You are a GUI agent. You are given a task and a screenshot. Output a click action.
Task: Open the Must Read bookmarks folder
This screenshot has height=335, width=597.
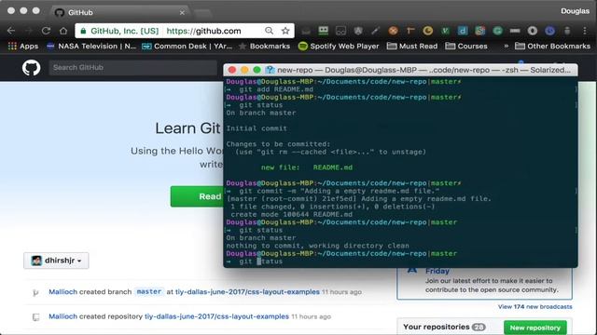coord(412,46)
